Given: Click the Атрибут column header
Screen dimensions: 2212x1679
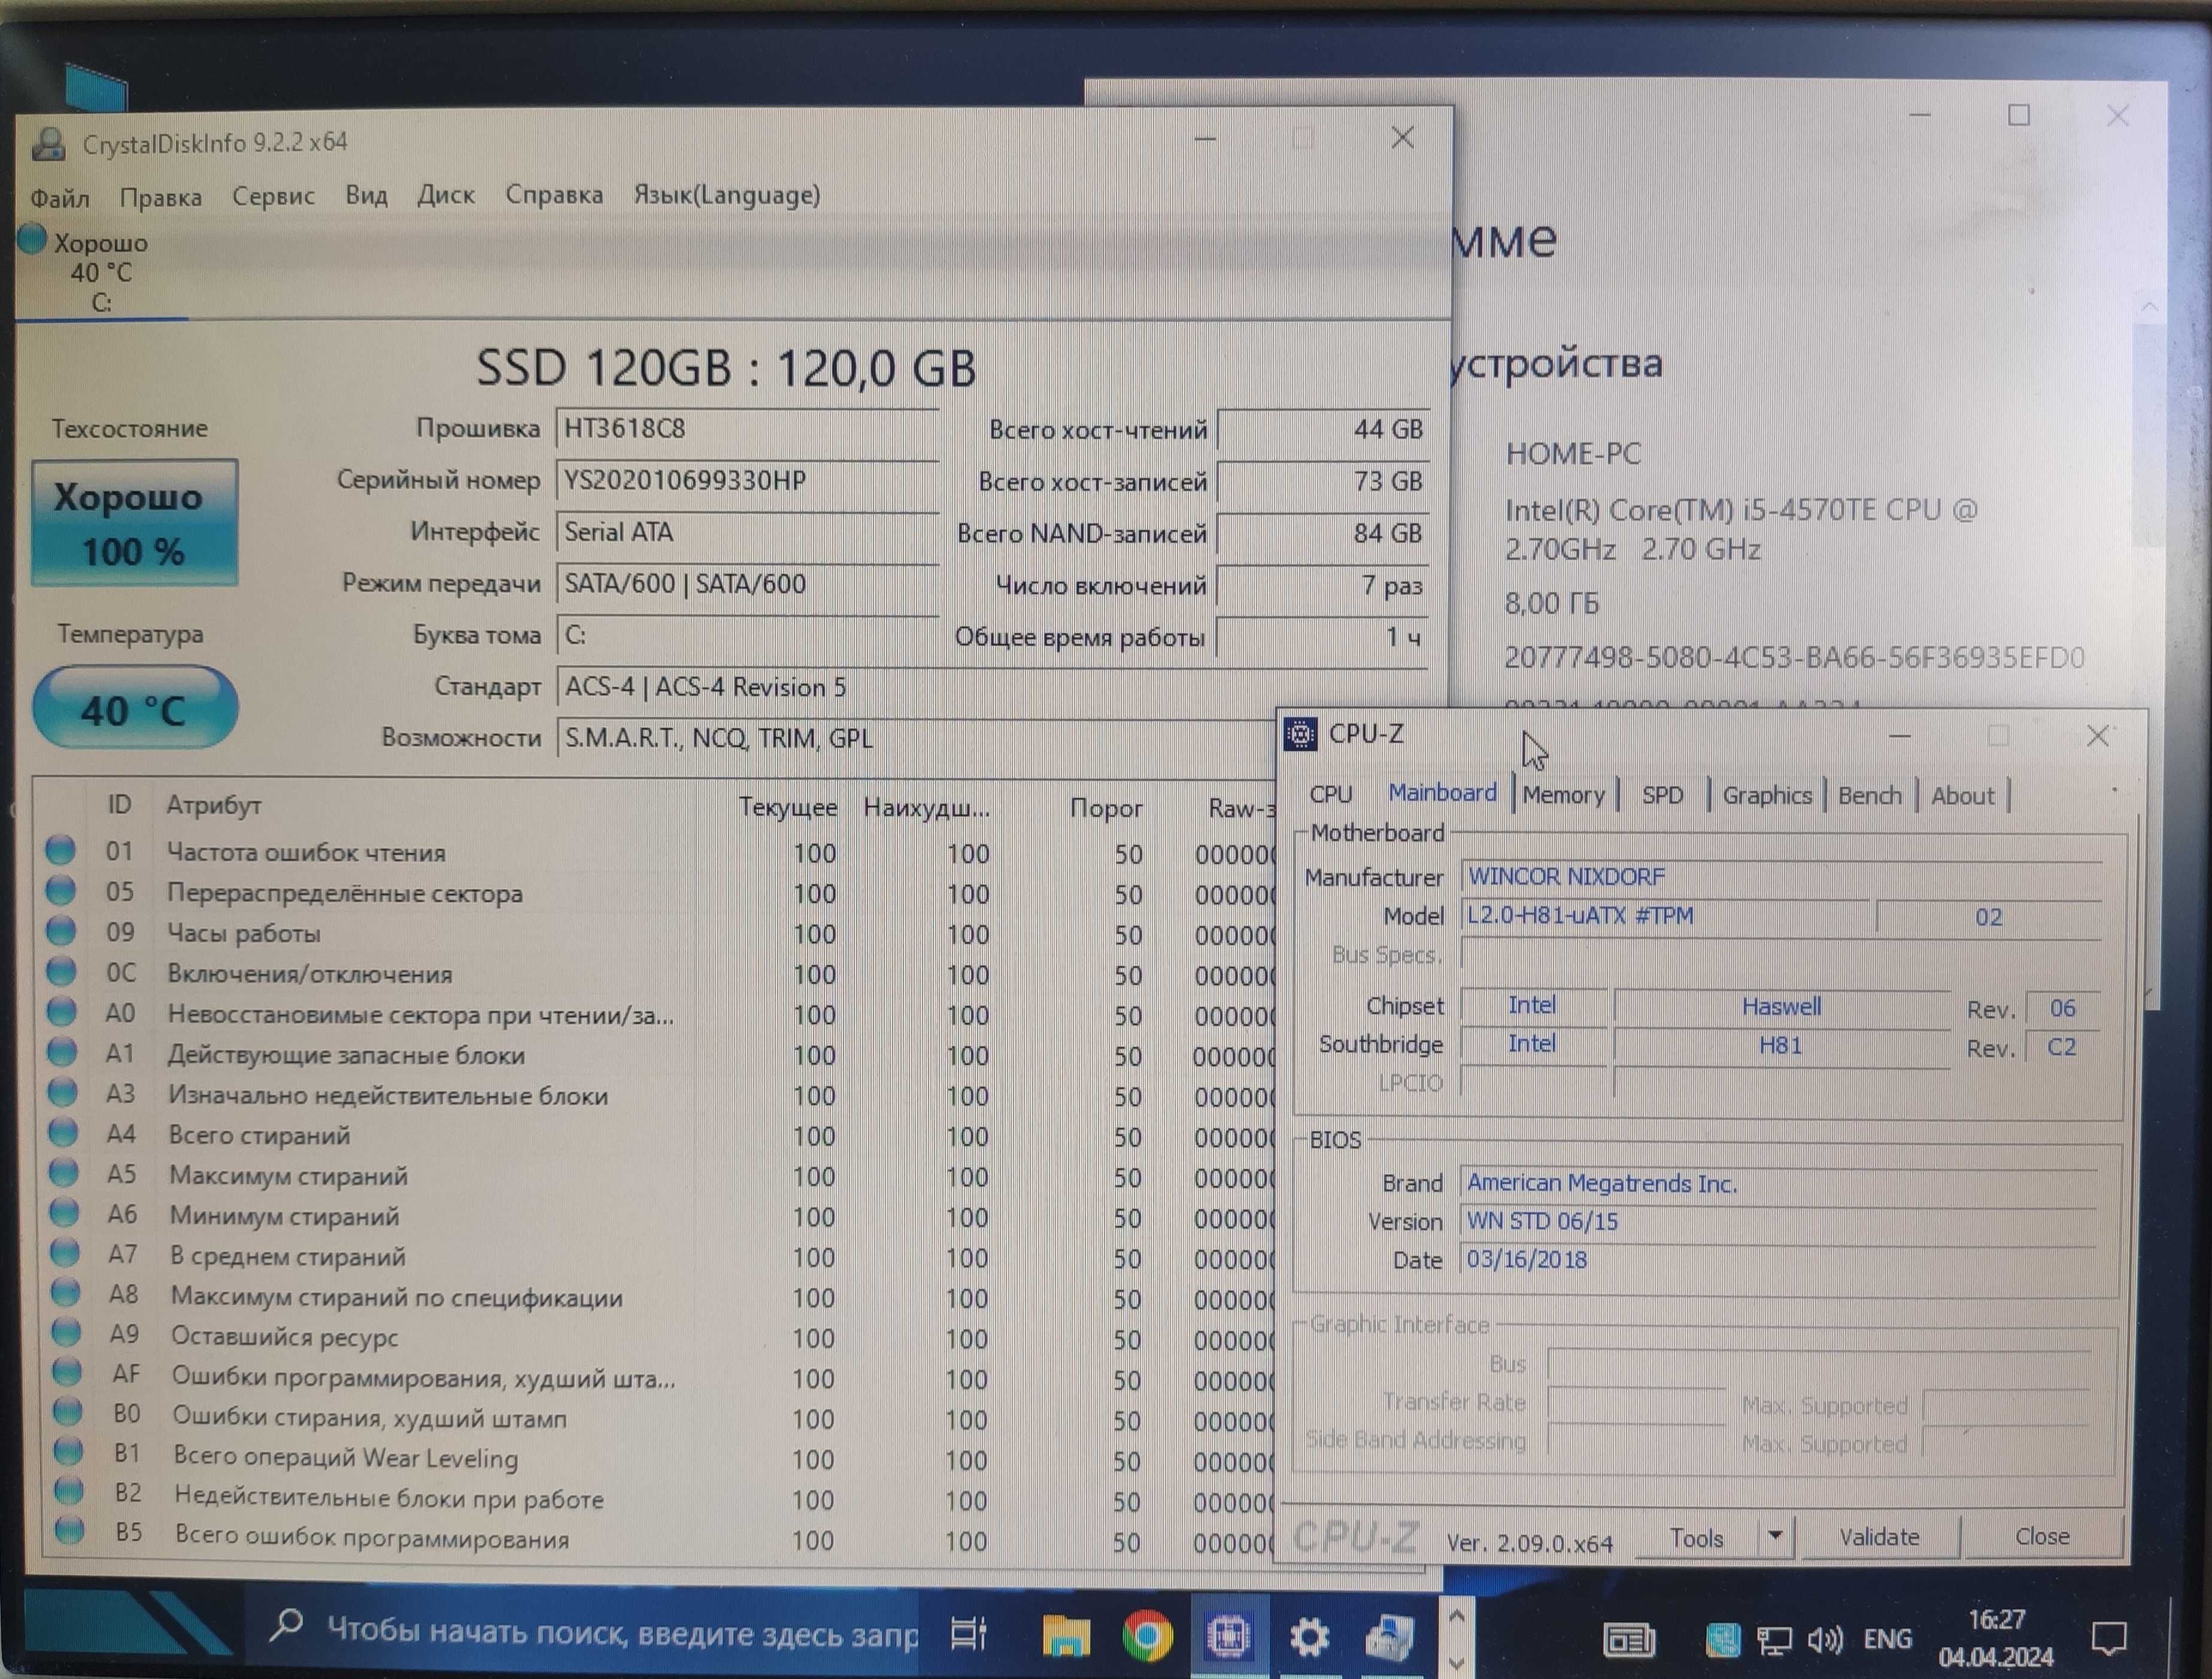Looking at the screenshot, I should pyautogui.click(x=214, y=805).
